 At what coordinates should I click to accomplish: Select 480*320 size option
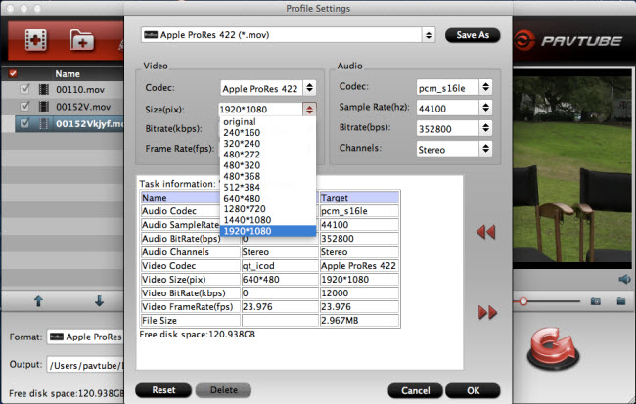[x=268, y=165]
